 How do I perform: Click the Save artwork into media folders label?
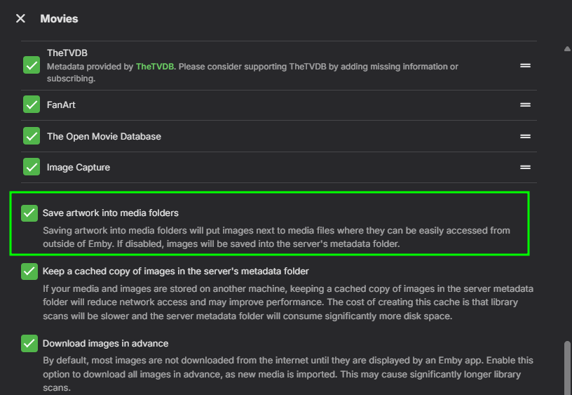coord(111,213)
